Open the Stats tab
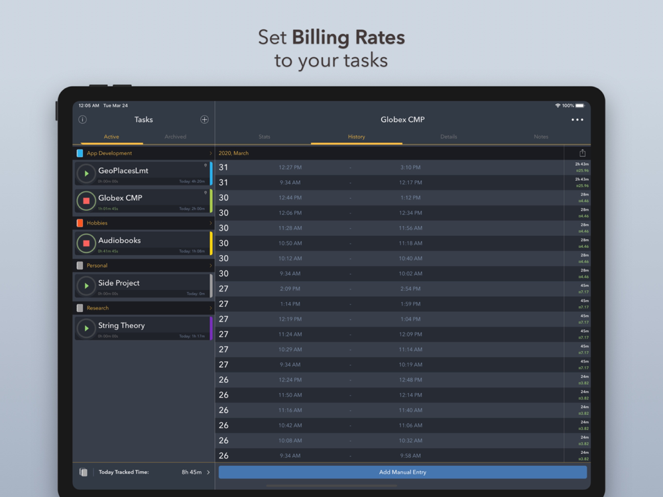Viewport: 663px width, 497px height. (265, 137)
